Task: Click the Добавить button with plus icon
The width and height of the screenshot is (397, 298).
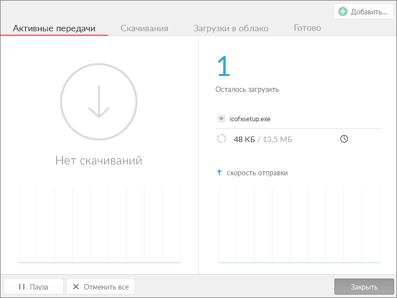Action: pyautogui.click(x=363, y=12)
